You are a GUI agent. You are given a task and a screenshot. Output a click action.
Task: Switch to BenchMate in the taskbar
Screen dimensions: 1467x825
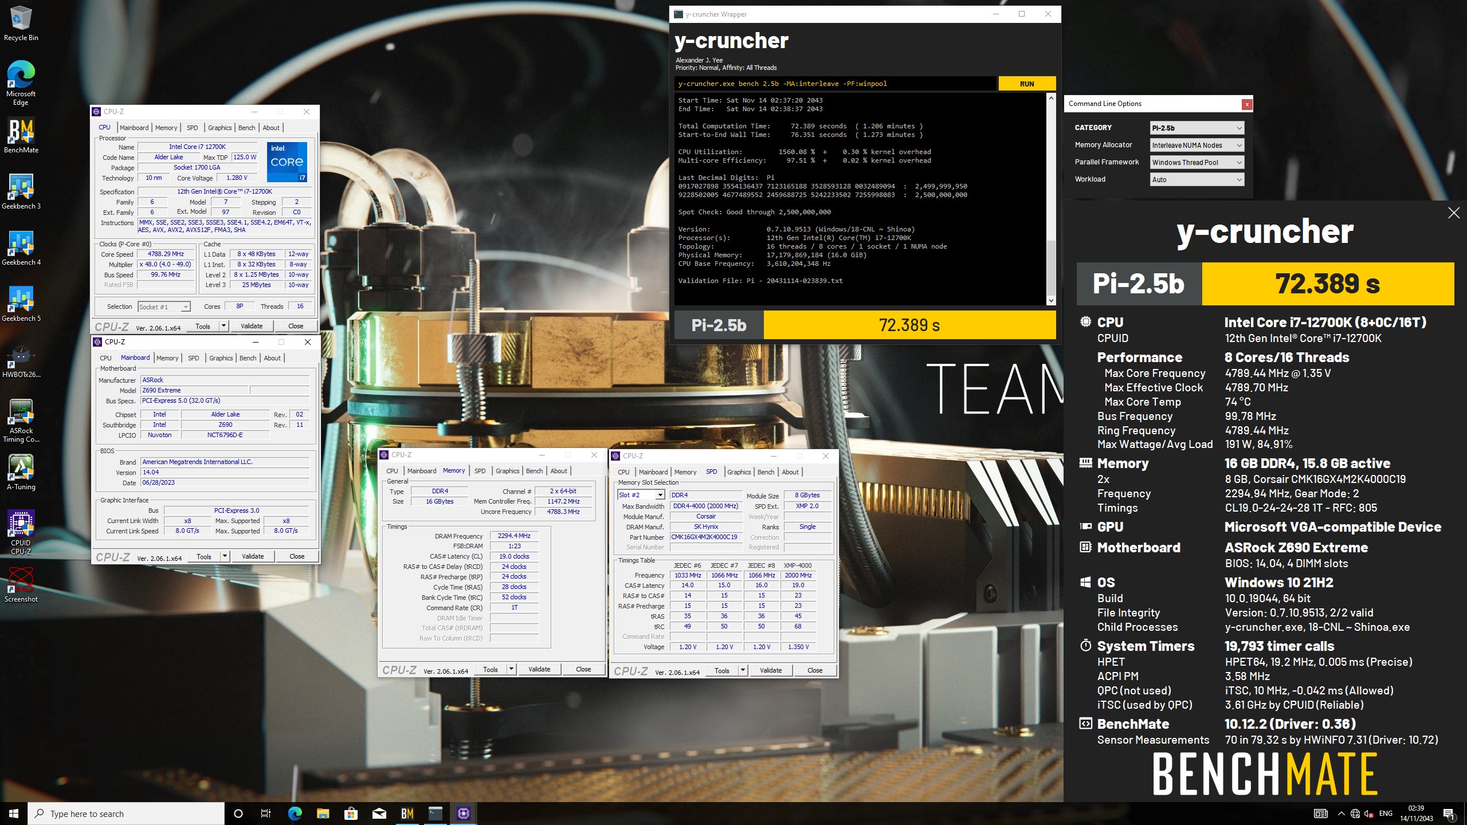coord(407,814)
